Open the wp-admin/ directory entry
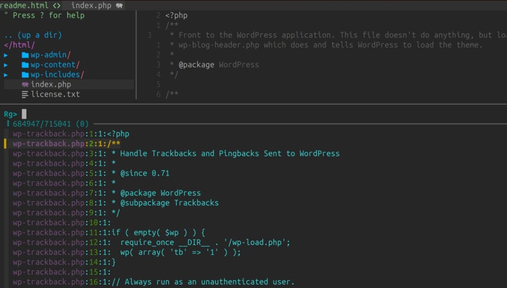Screen dimensions: 507x288 click(x=51, y=55)
